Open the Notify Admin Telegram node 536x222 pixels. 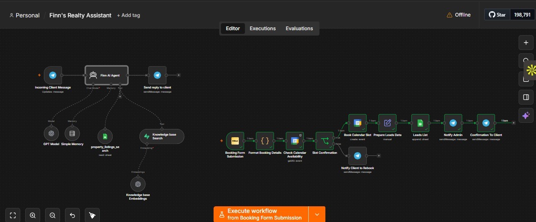tap(453, 123)
